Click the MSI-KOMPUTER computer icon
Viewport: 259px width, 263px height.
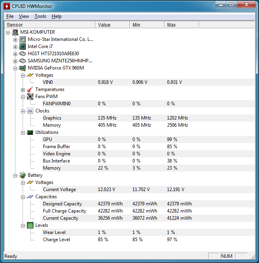pyautogui.click(x=15, y=32)
